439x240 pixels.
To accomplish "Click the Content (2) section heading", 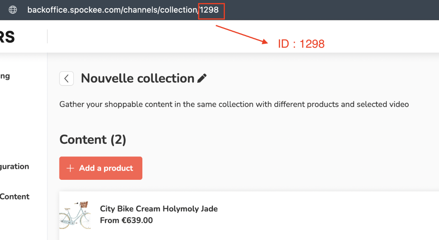I will [92, 140].
